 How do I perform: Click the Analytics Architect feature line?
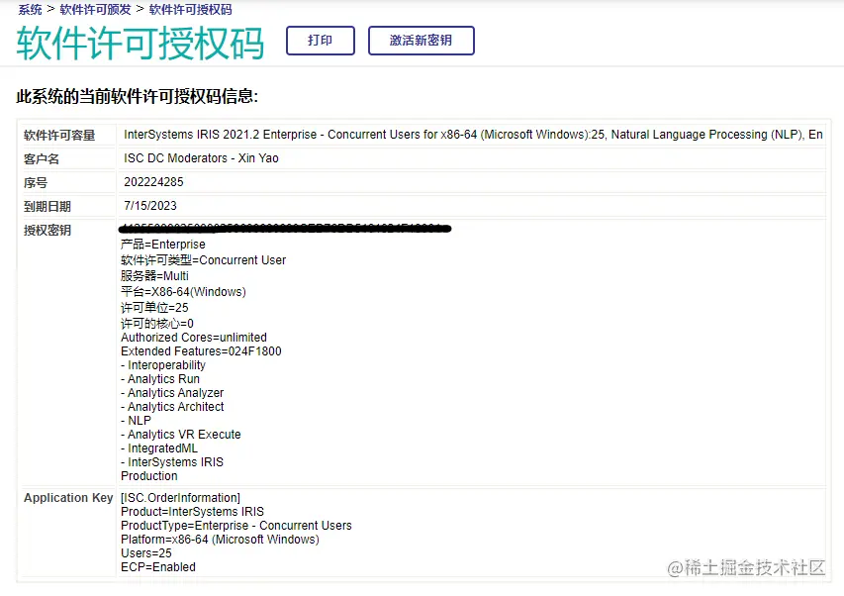[x=172, y=407]
